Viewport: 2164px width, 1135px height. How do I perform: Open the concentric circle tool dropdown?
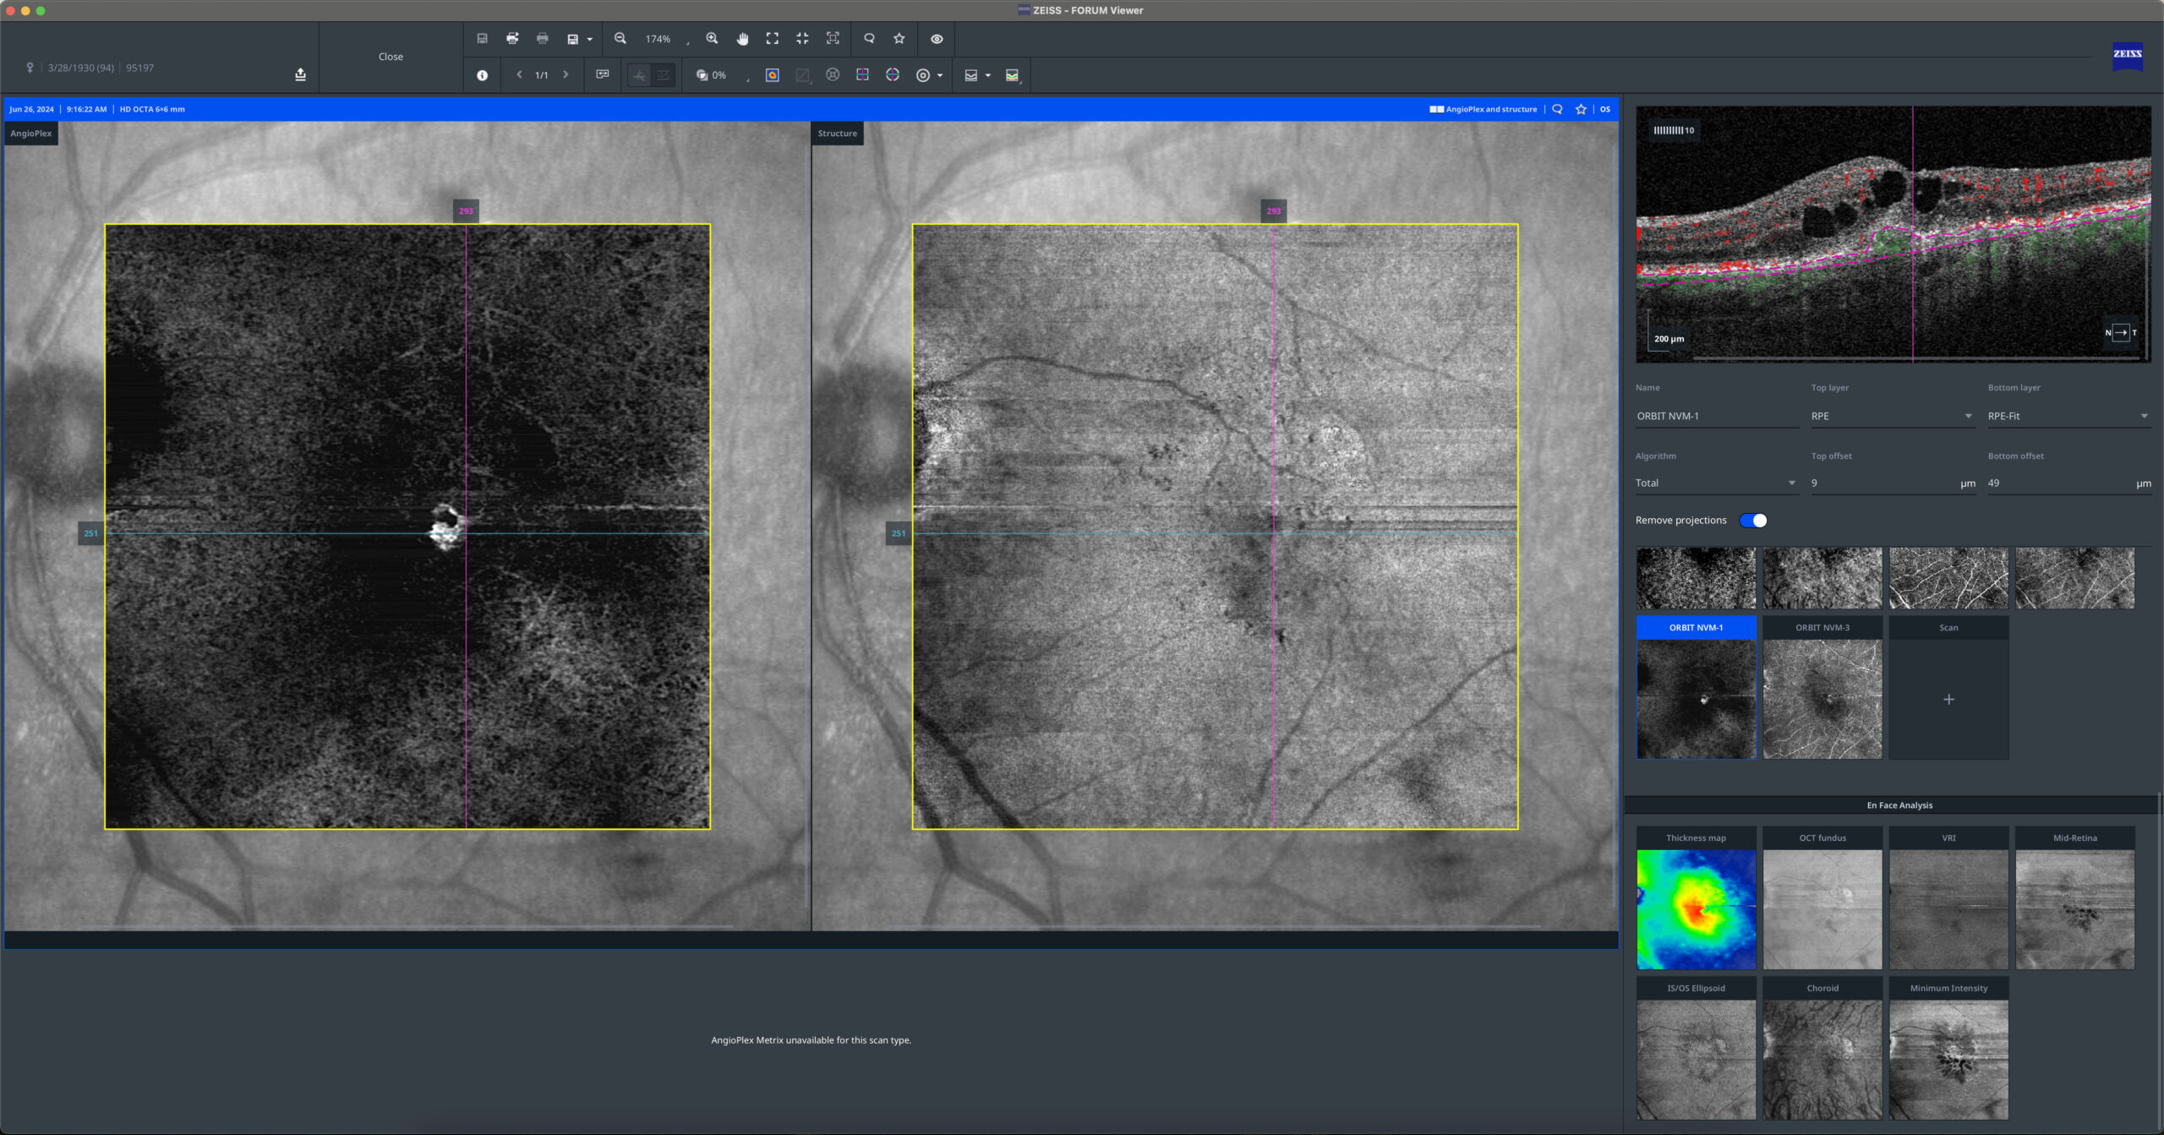939,76
